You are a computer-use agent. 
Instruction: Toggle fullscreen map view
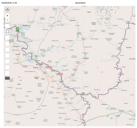point(7,32)
